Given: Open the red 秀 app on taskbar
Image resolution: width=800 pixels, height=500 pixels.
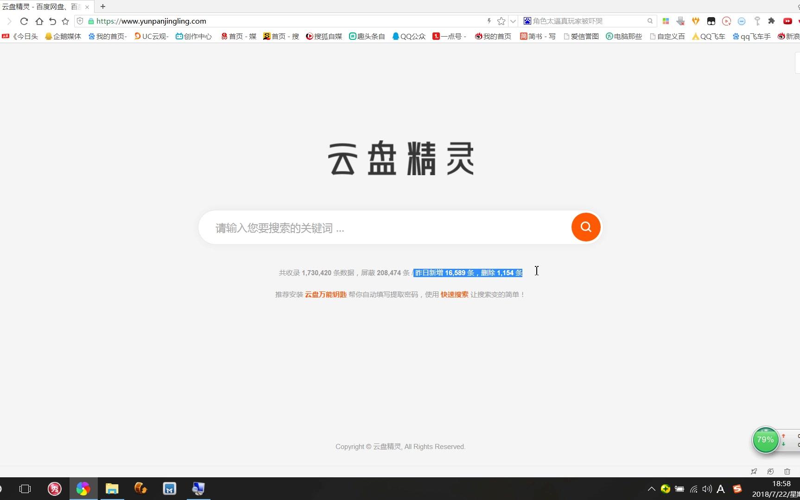Looking at the screenshot, I should pyautogui.click(x=55, y=489).
